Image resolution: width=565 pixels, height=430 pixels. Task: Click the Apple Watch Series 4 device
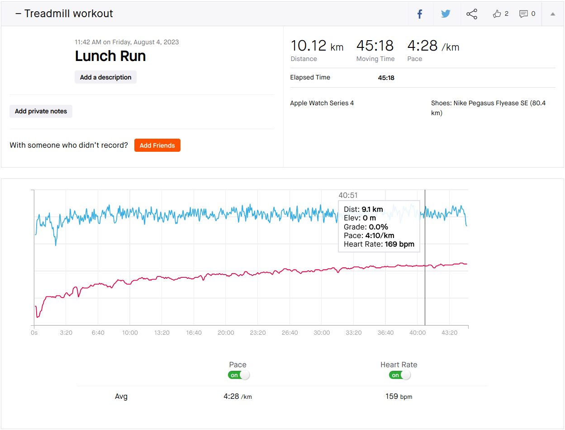click(x=322, y=103)
